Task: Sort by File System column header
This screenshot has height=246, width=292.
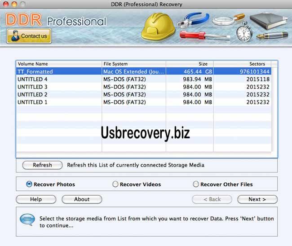Action: 134,64
